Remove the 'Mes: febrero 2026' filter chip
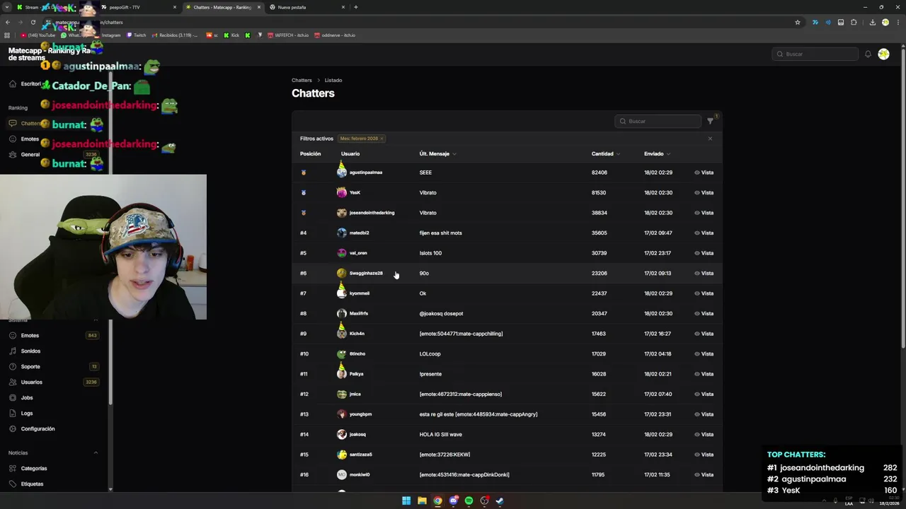The height and width of the screenshot is (509, 906). coord(382,139)
